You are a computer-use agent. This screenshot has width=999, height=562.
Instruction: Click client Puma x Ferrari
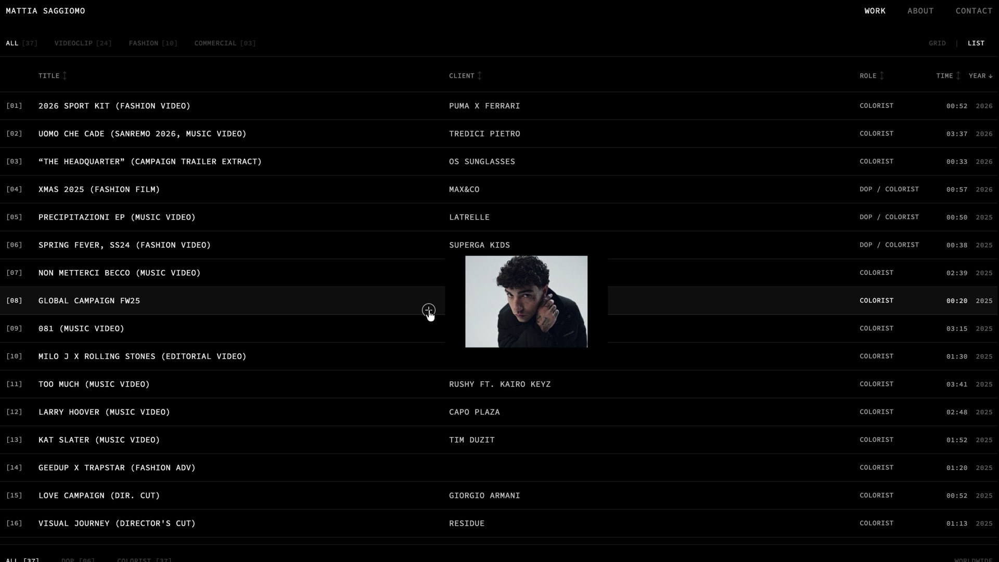pyautogui.click(x=484, y=106)
